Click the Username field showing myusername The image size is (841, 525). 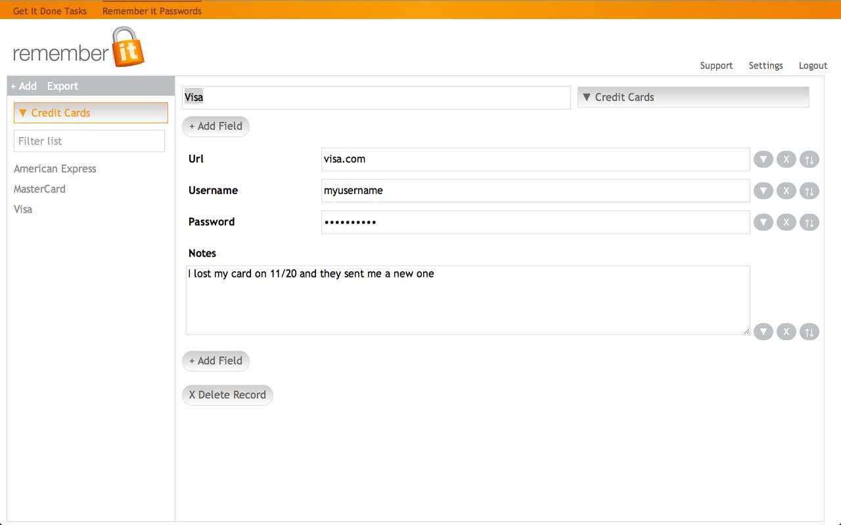[x=535, y=190]
